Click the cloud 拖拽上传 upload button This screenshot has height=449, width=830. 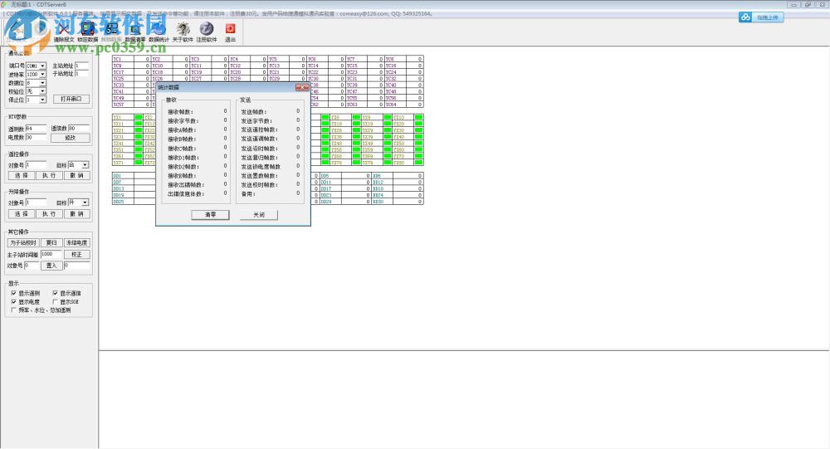point(761,17)
